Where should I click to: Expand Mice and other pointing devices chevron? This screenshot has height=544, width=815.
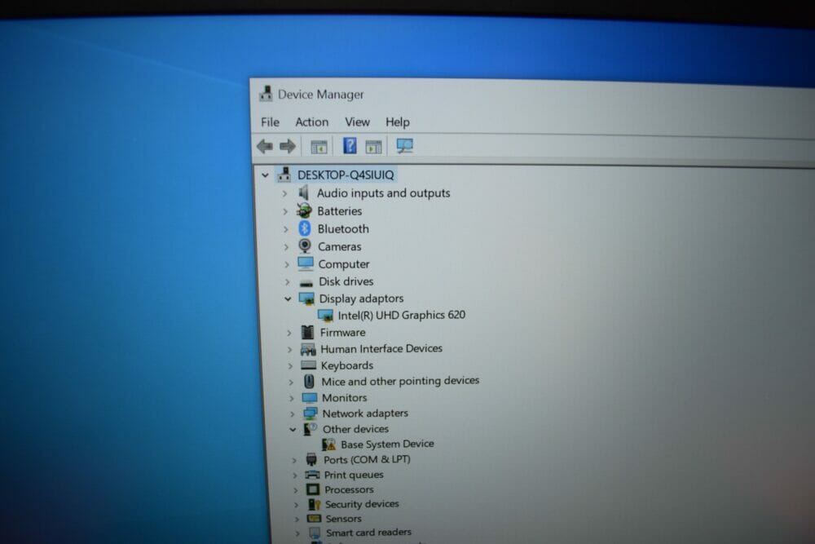[291, 383]
